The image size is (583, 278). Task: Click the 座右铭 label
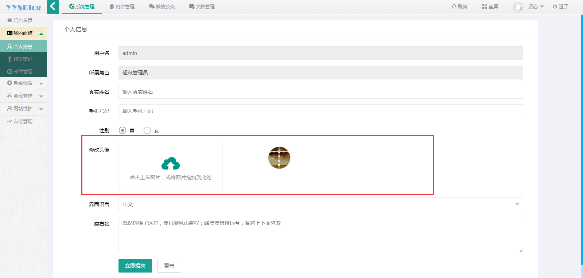[102, 224]
